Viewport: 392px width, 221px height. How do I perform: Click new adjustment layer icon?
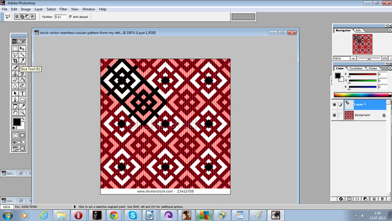click(366, 199)
